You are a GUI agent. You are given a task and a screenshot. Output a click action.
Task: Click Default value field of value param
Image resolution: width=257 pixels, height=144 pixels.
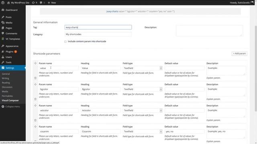click(x=184, y=68)
